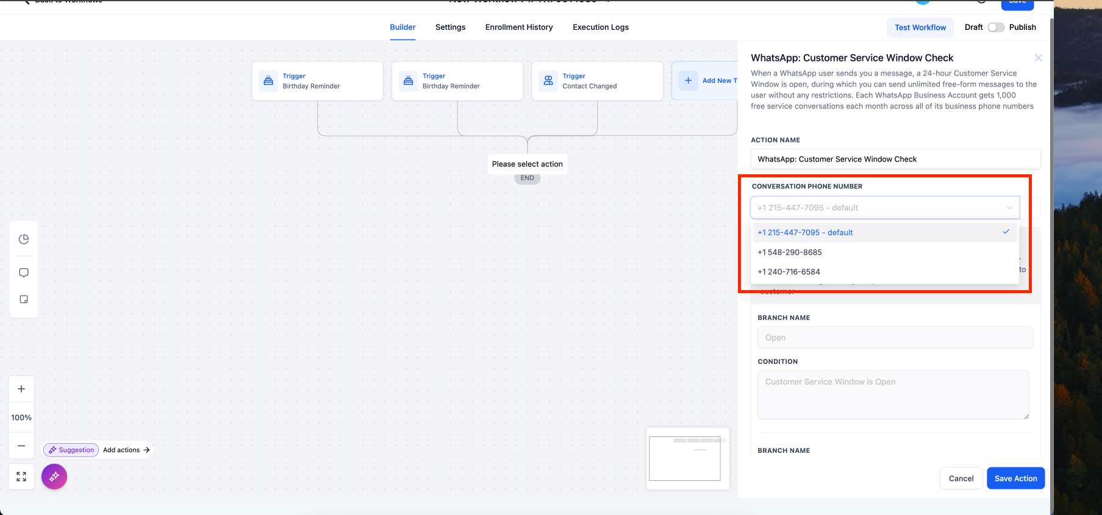This screenshot has height=515, width=1102.
Task: Select the first Birthday Reminder trigger card
Action: (x=317, y=81)
